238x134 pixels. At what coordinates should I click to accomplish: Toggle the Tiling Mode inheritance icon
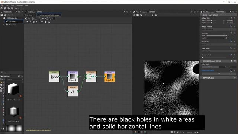click(231, 48)
